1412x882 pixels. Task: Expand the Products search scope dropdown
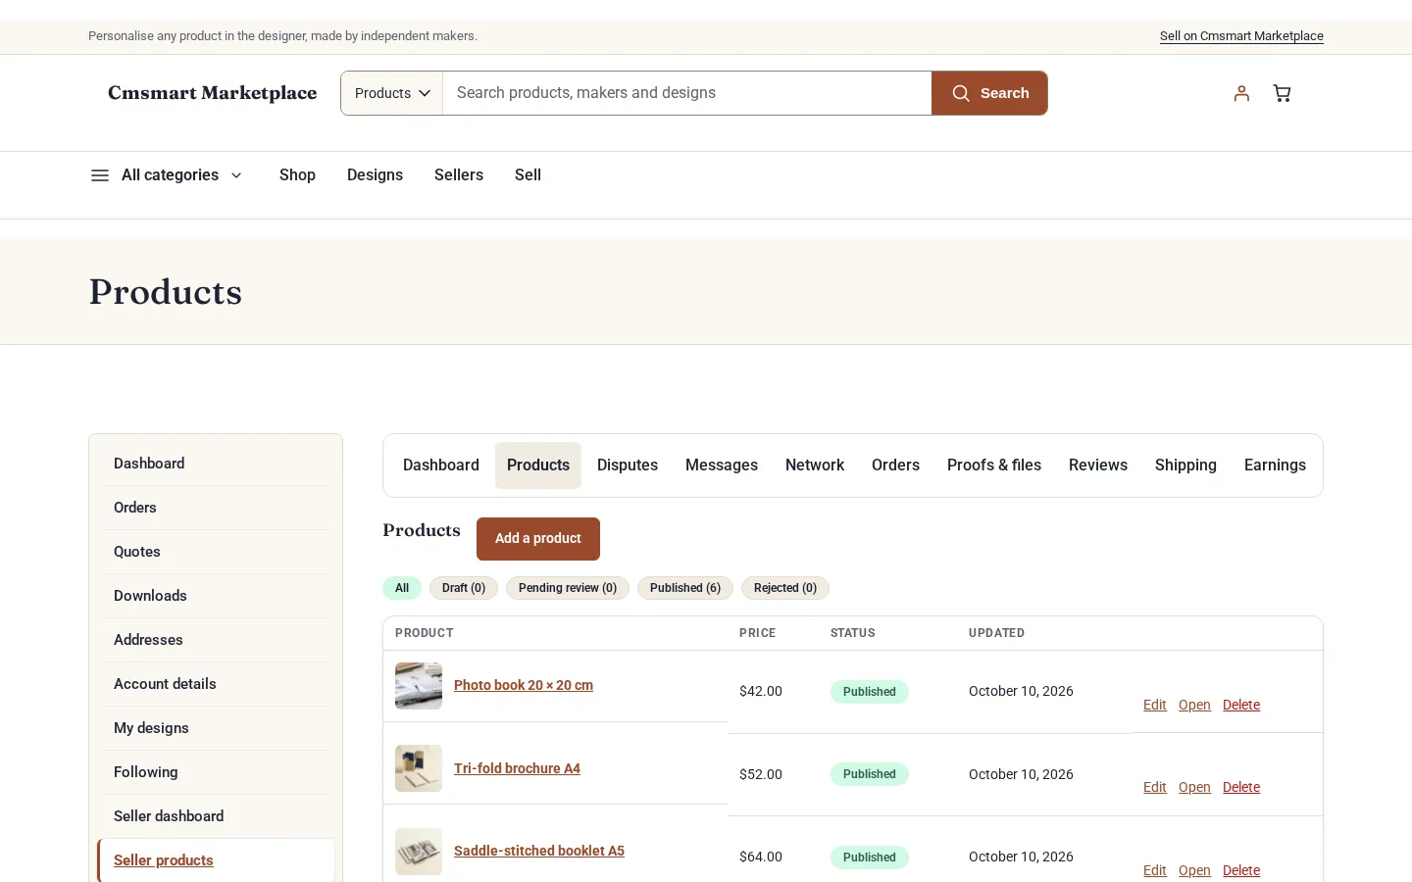point(392,93)
